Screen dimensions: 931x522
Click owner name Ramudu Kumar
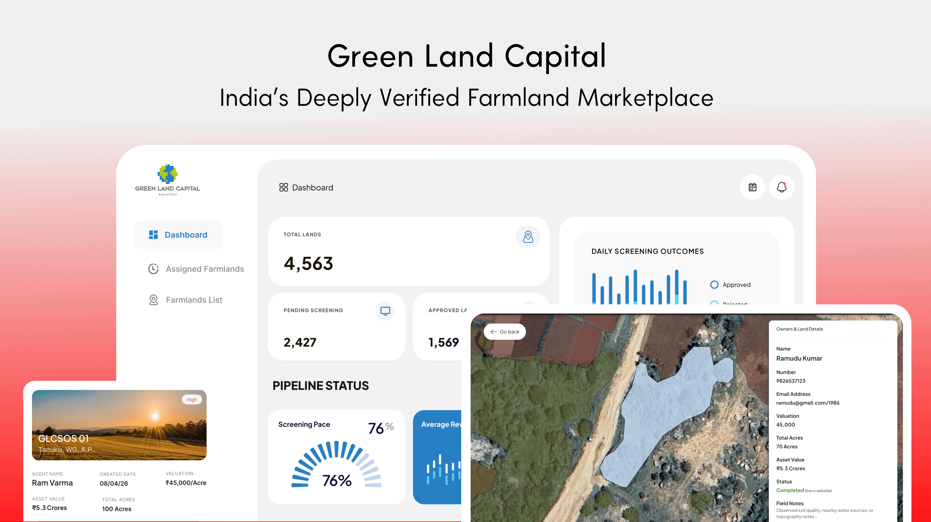(x=799, y=358)
